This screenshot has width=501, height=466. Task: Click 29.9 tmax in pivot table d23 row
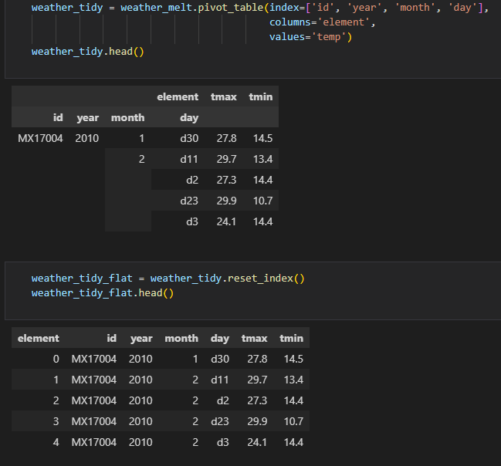pos(226,201)
